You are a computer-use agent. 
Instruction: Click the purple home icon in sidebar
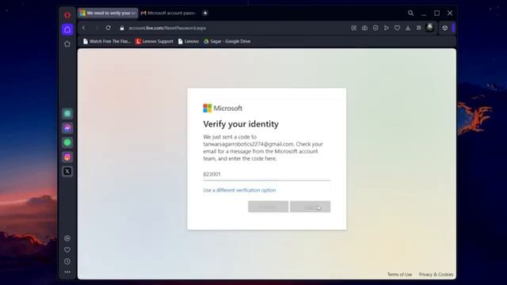point(67,29)
